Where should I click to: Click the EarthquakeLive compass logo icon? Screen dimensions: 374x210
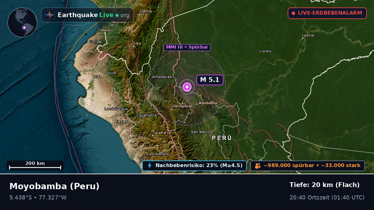pos(49,15)
